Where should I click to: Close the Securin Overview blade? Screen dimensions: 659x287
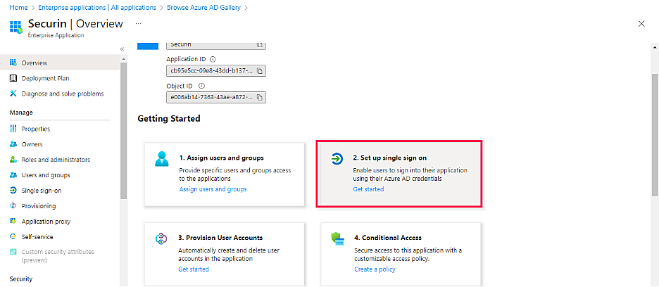641,23
